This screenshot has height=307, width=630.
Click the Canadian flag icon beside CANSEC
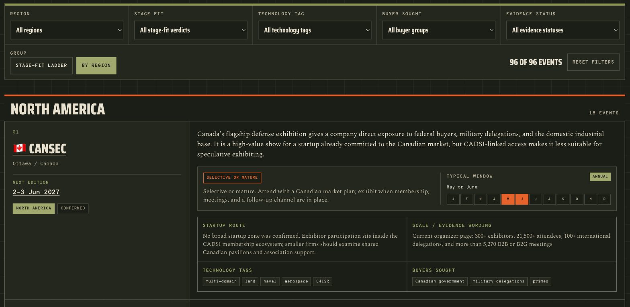click(19, 148)
